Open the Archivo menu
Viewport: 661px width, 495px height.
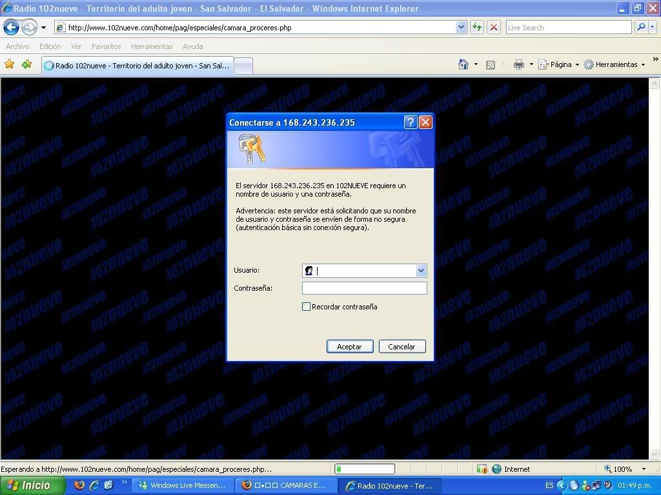tap(17, 46)
